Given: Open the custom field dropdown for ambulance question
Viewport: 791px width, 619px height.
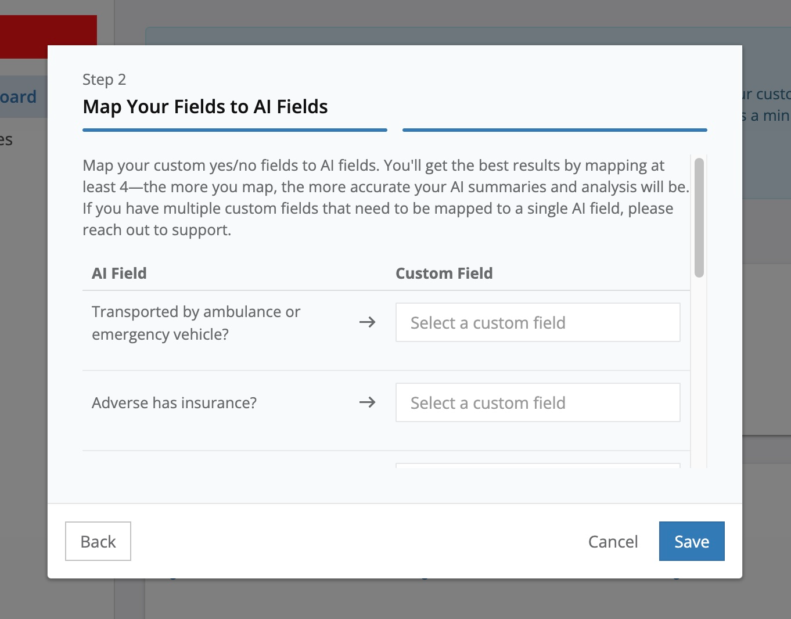Looking at the screenshot, I should coord(537,322).
